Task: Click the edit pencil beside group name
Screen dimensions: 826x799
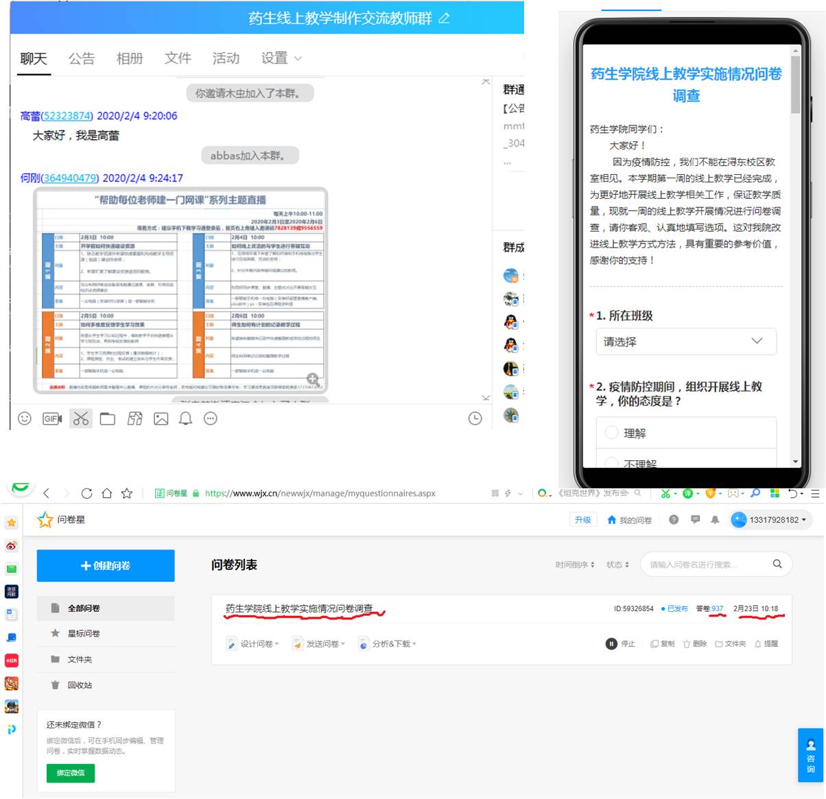Action: [444, 19]
